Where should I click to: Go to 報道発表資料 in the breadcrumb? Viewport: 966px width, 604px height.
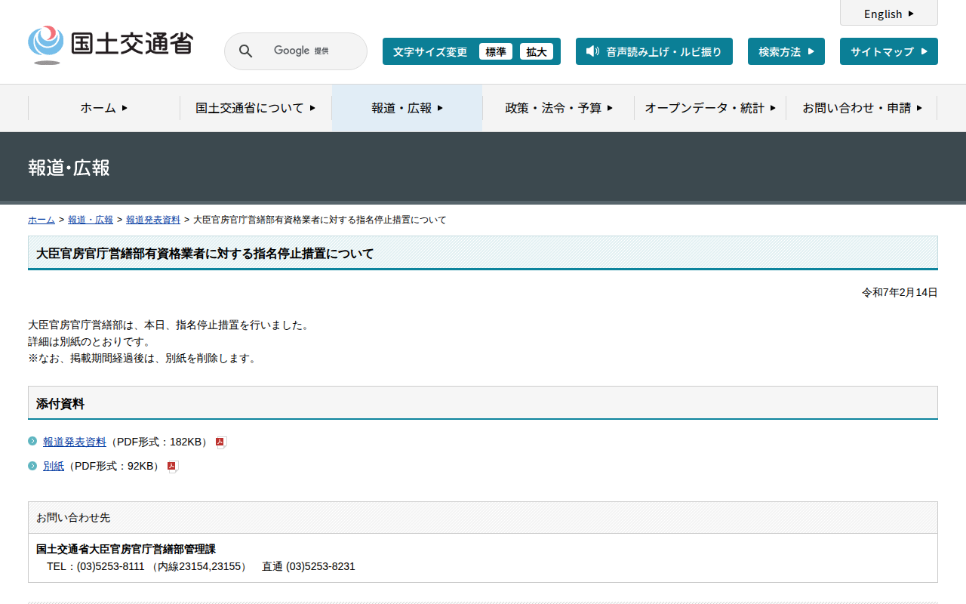(x=153, y=220)
